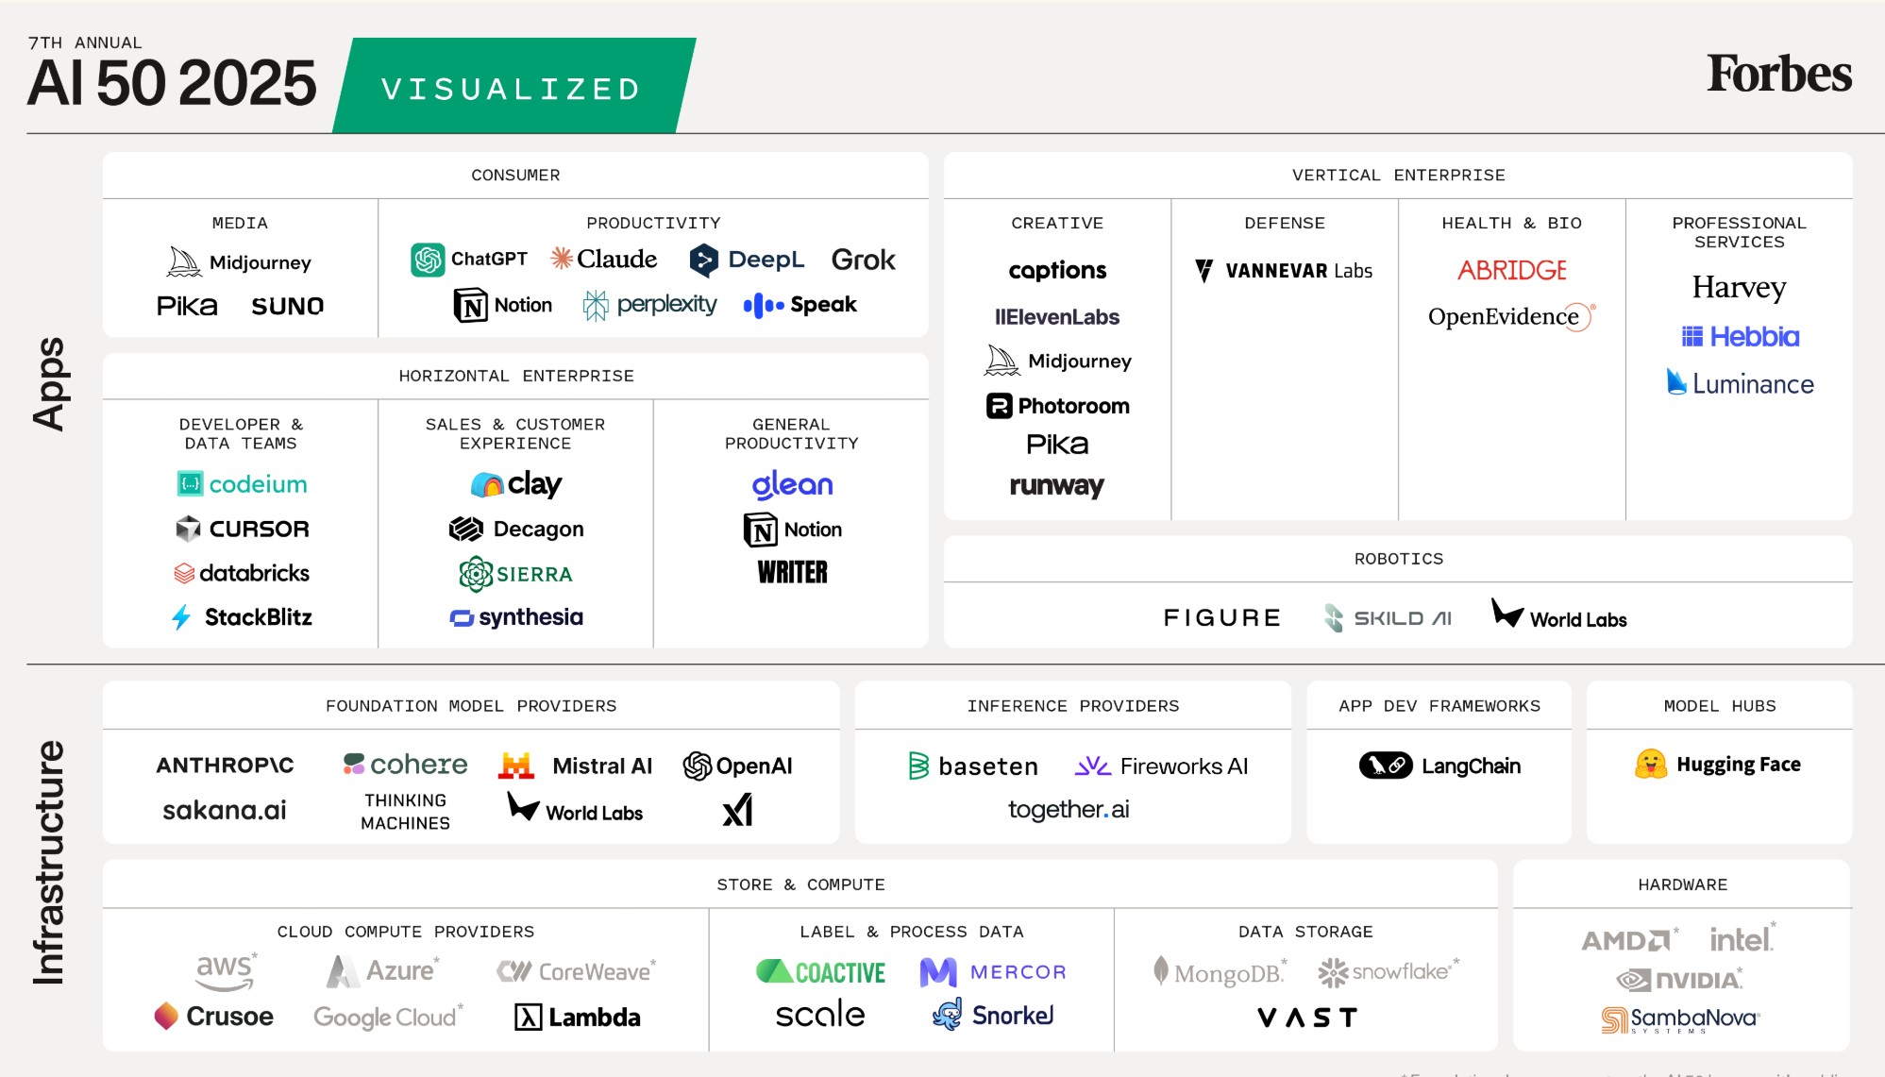This screenshot has width=1885, height=1077.
Task: Click the Photoroom logo icon
Action: (999, 406)
